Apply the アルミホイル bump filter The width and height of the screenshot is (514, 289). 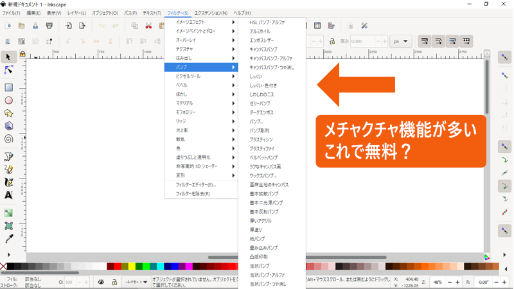[272, 31]
